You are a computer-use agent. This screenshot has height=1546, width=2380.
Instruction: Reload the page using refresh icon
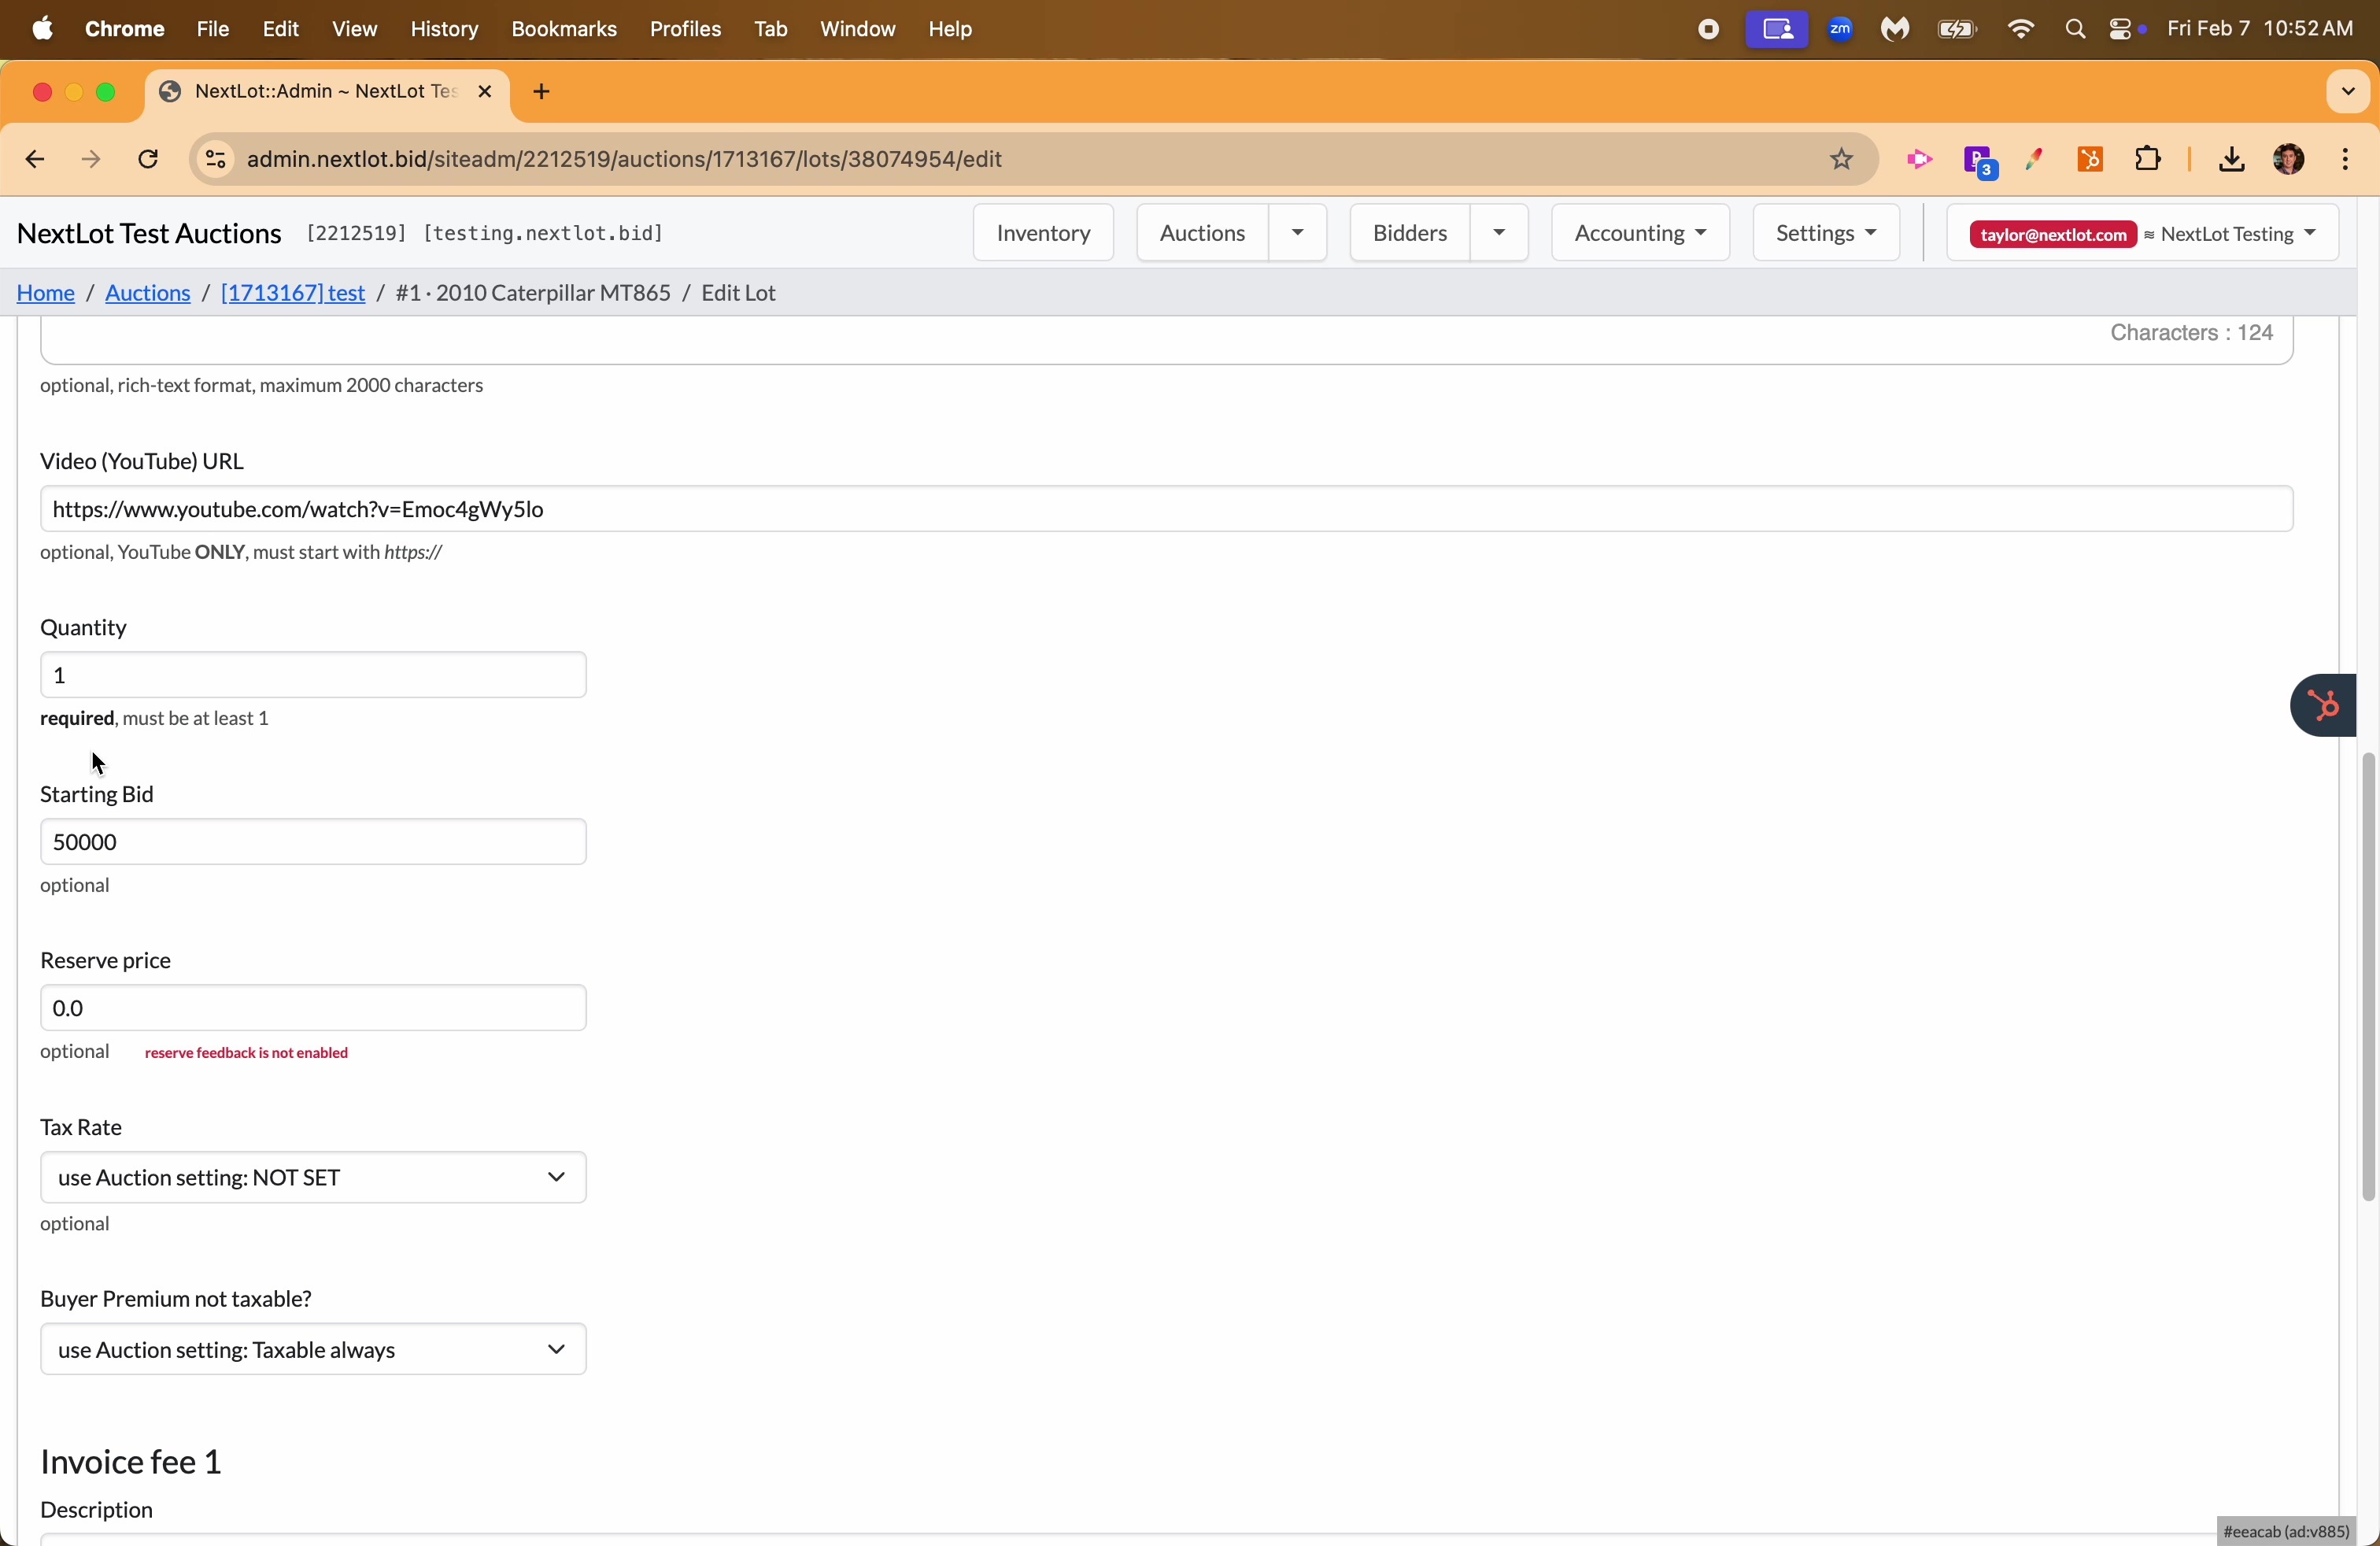(149, 160)
